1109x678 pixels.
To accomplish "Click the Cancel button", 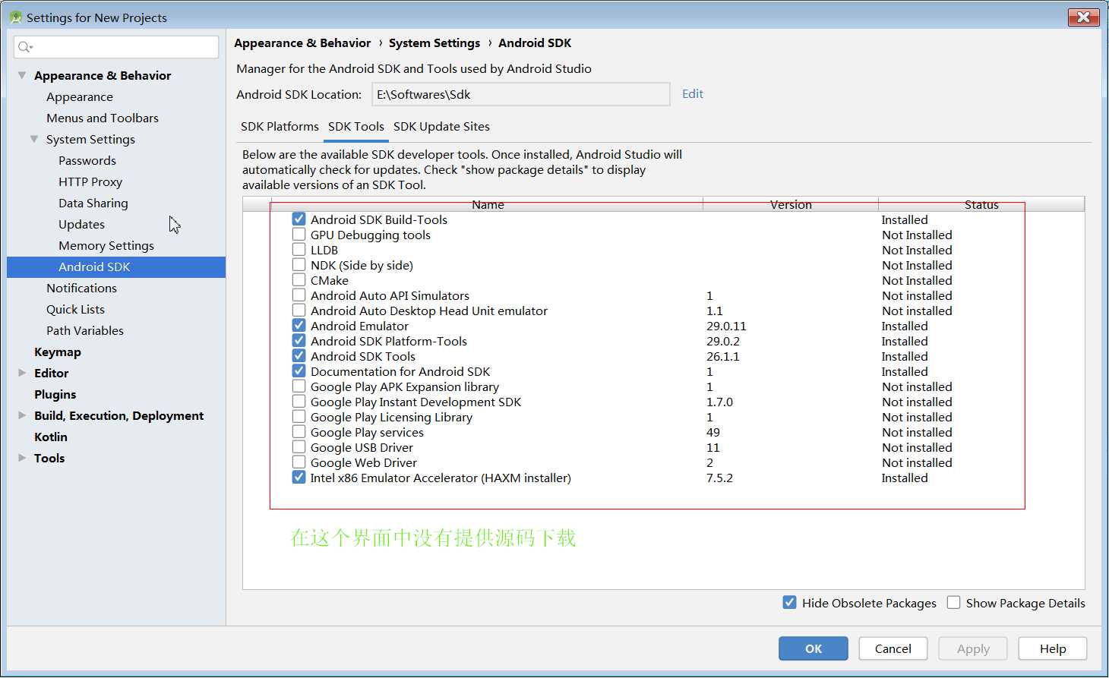I will (893, 648).
